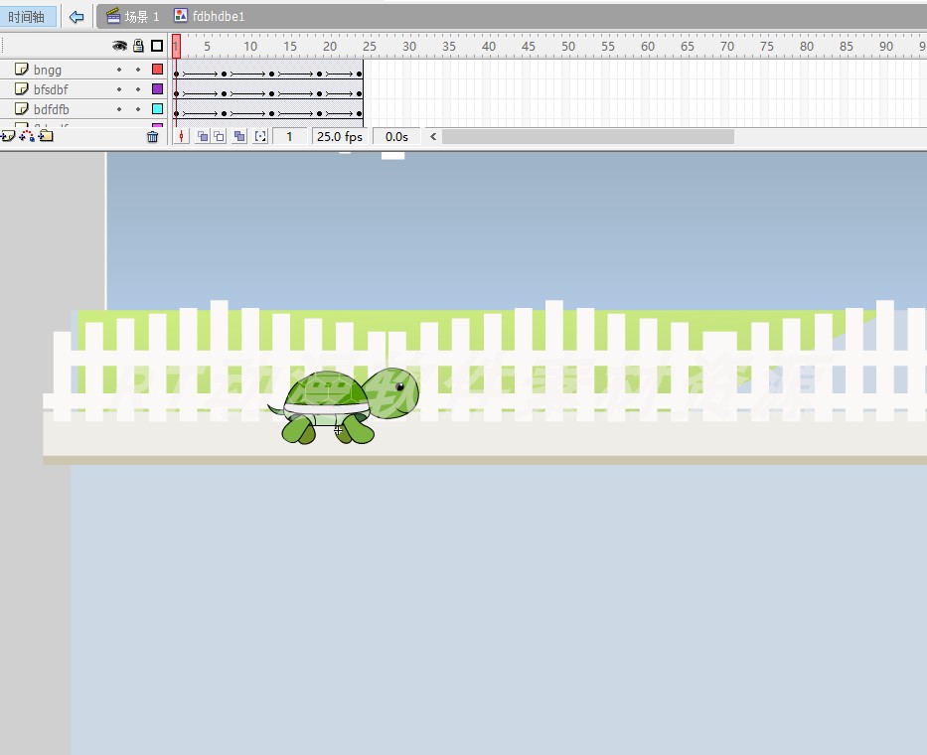Image resolution: width=927 pixels, height=755 pixels.
Task: Insert a layer folder
Action: coord(46,136)
